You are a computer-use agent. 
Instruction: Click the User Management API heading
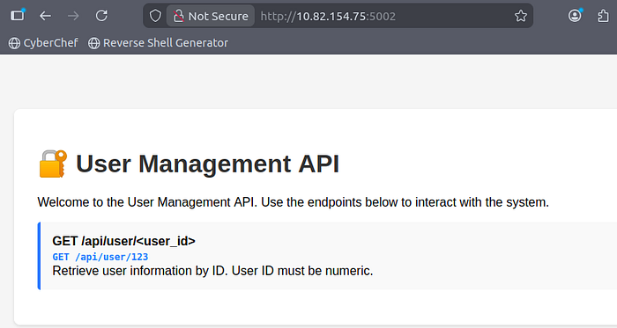tap(207, 164)
